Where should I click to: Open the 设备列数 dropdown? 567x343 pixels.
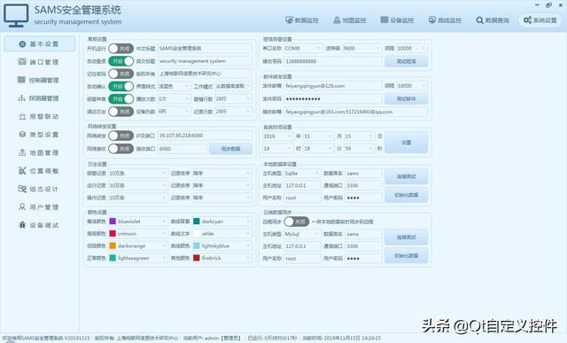pos(174,112)
